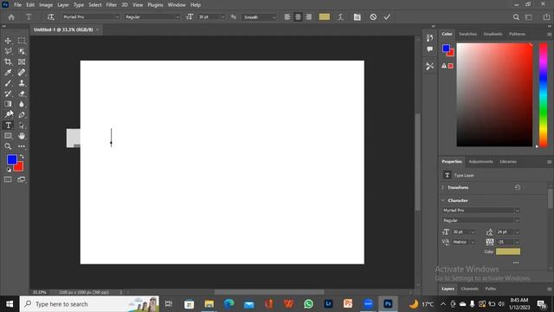Expand the Transform section in Properties
The width and height of the screenshot is (554, 312).
pyautogui.click(x=442, y=187)
